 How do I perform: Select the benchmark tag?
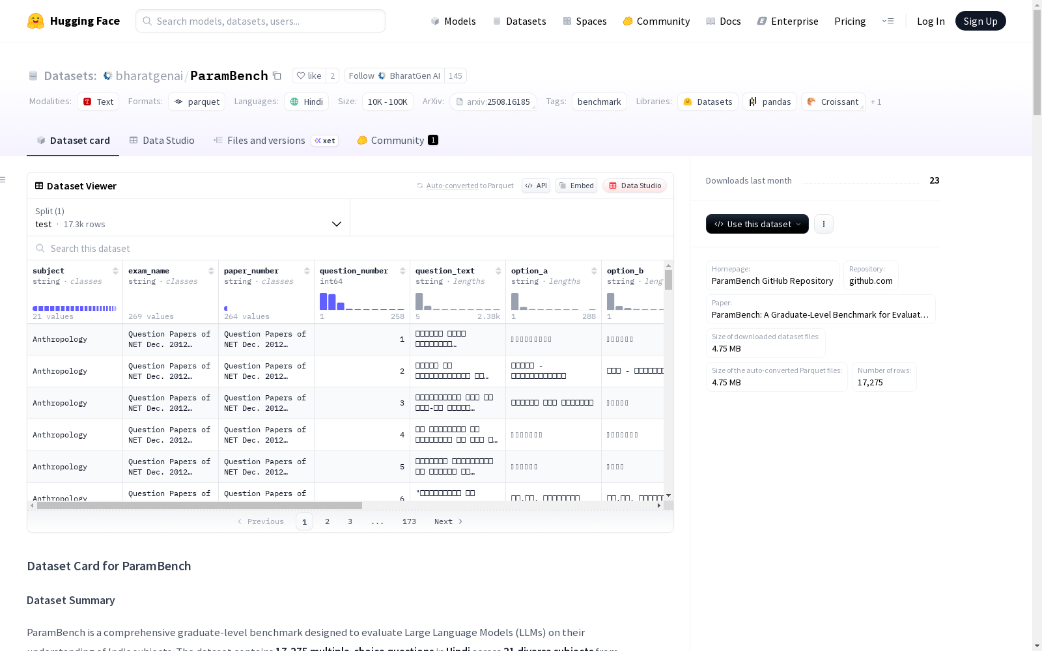point(599,102)
